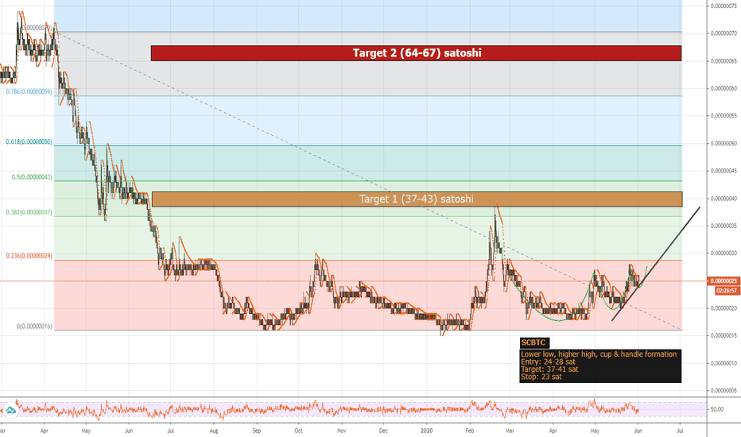Click the 0.00000060 price axis label
The image size is (741, 437).
724,88
